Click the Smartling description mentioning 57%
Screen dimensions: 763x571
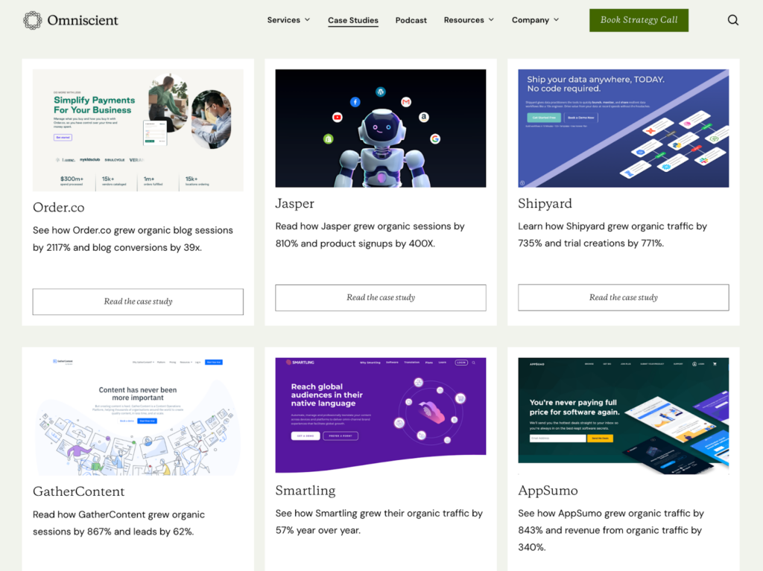point(379,522)
